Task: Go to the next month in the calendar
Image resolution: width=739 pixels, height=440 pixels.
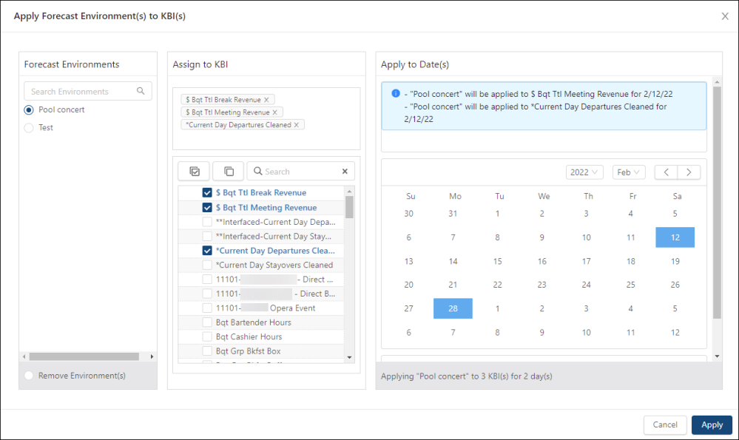Action: (x=689, y=172)
